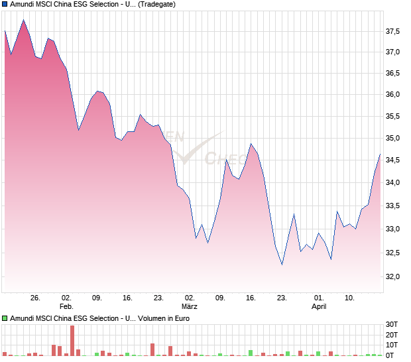Click the 32,0 price axis label
411x362 pixels.
coord(393,276)
